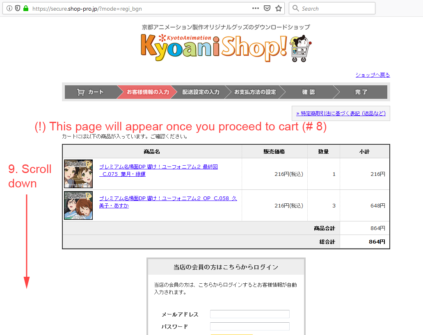Open product link OP C.058 久美子・あすか
This screenshot has width=423, height=335.
tap(168, 202)
